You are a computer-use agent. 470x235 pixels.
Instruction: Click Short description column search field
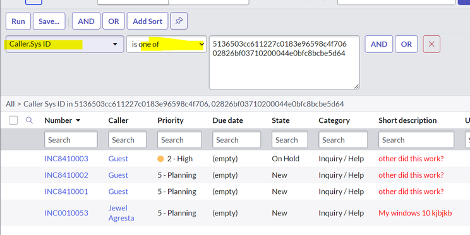click(x=416, y=140)
